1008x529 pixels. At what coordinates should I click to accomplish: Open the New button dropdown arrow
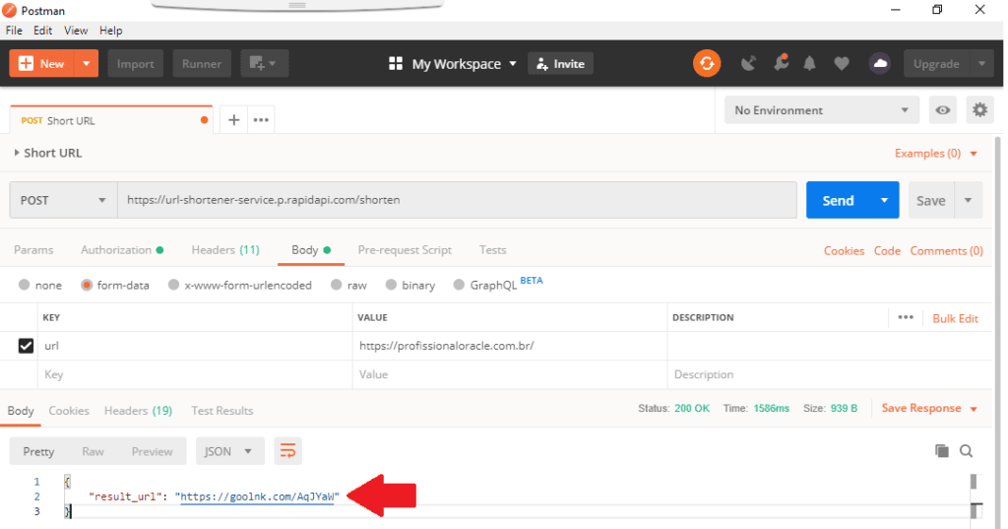pyautogui.click(x=87, y=64)
